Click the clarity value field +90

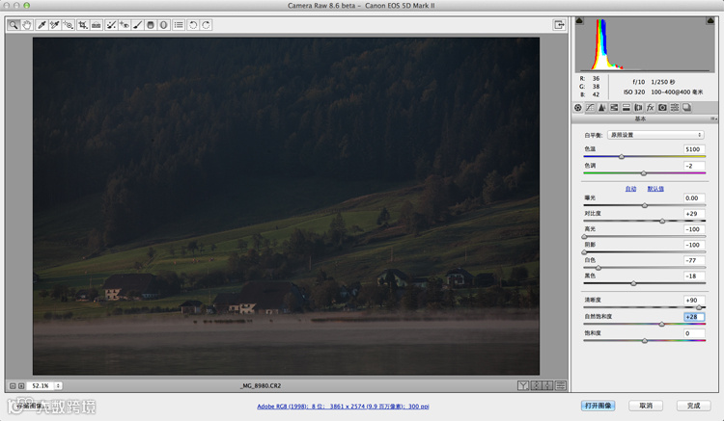coord(694,300)
